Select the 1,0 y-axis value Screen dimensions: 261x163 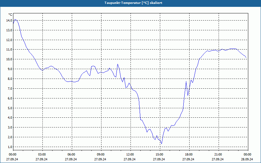[x=10, y=147]
